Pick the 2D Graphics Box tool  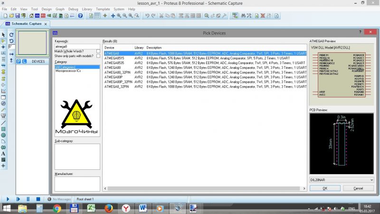coord(3,129)
